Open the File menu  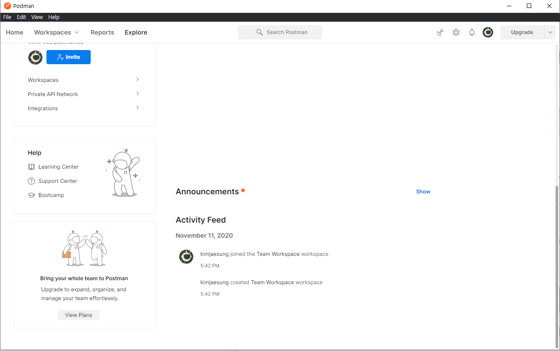[7, 17]
